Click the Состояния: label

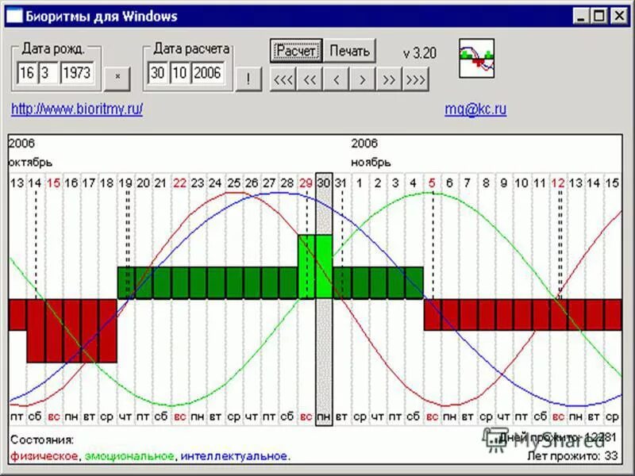point(42,440)
